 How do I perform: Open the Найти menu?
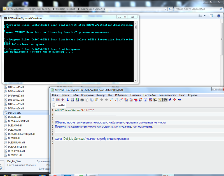[75, 95]
